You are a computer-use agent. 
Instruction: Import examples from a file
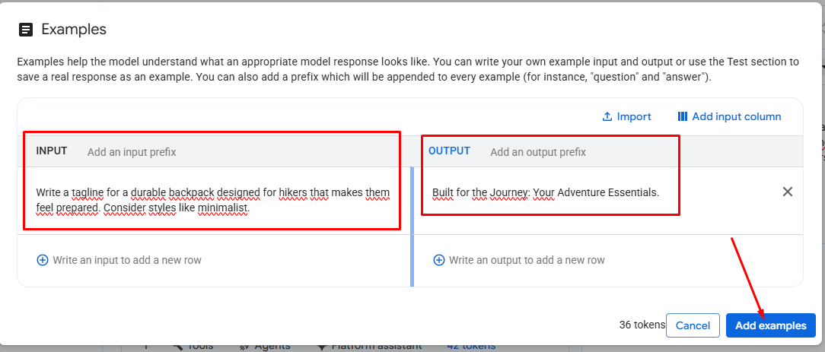pyautogui.click(x=626, y=116)
